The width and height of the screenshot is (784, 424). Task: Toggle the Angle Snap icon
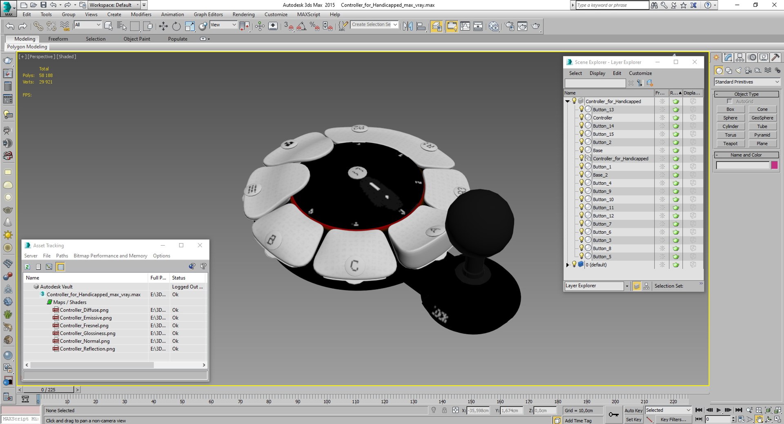(302, 26)
